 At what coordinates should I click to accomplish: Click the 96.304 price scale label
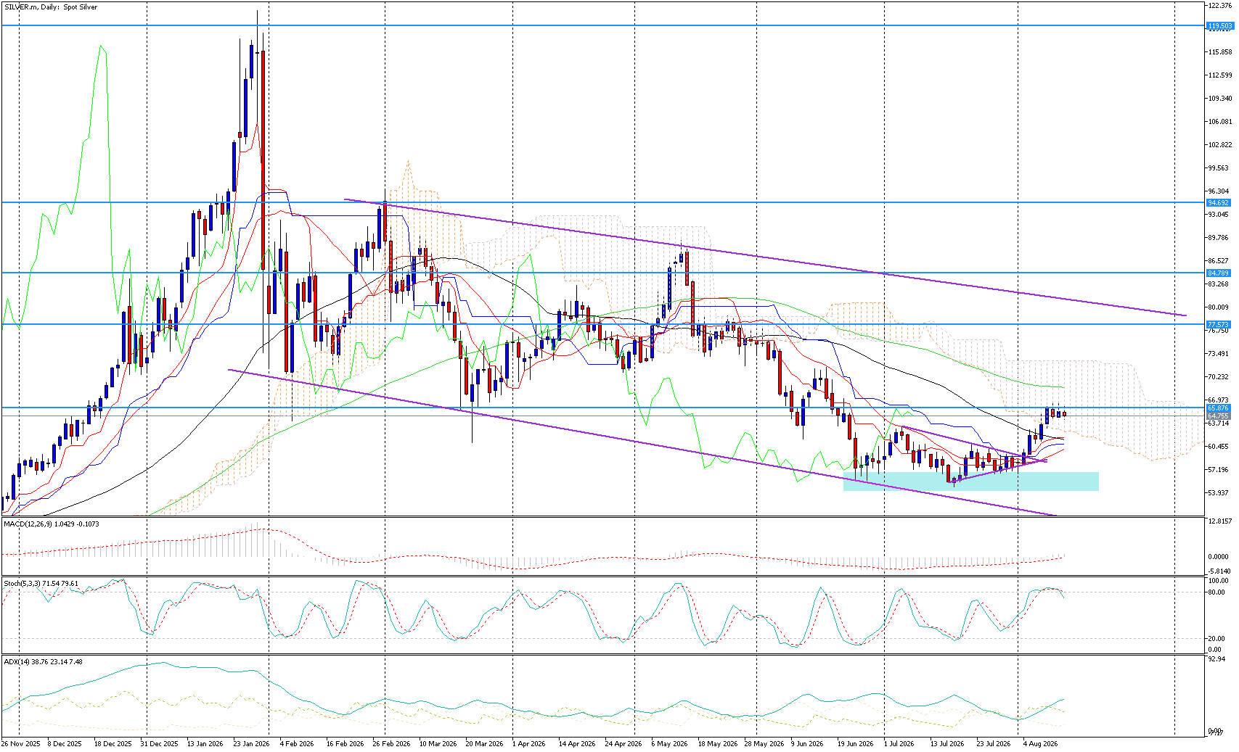1218,191
